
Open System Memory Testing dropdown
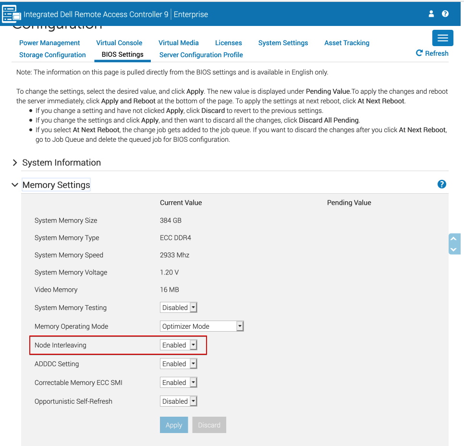click(178, 308)
